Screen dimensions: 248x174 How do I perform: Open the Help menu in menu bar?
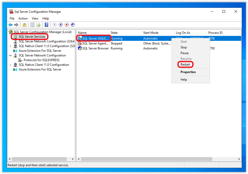tap(46, 18)
